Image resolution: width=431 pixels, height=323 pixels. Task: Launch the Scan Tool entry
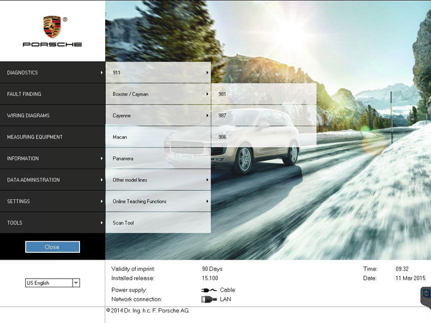click(158, 223)
